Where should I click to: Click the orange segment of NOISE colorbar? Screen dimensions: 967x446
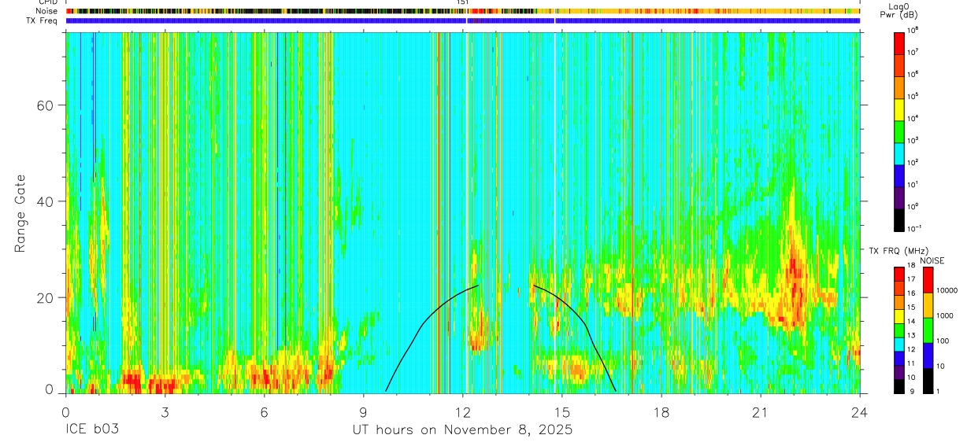(x=928, y=305)
